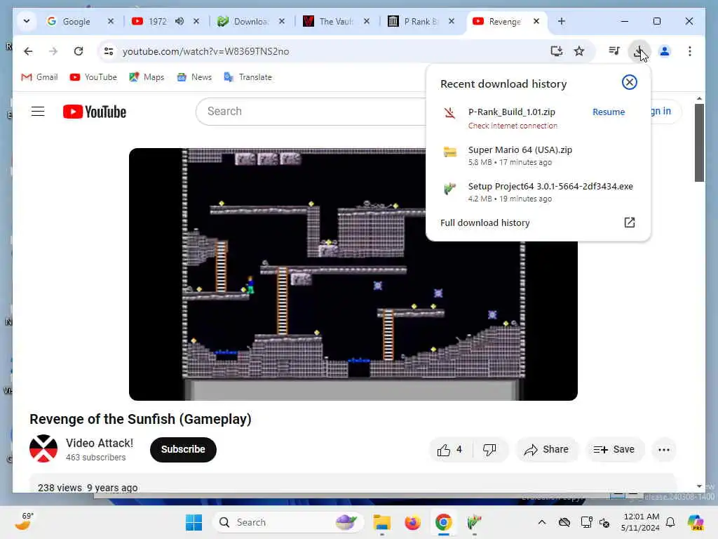
Task: Close the Google tab
Action: 110,21
